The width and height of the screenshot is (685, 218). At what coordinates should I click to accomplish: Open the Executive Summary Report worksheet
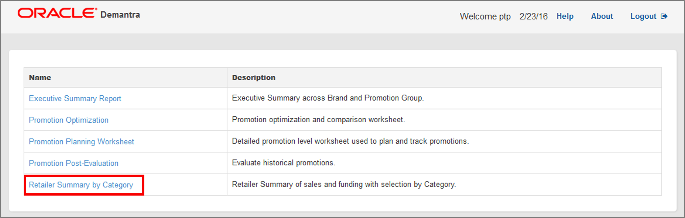click(x=75, y=98)
